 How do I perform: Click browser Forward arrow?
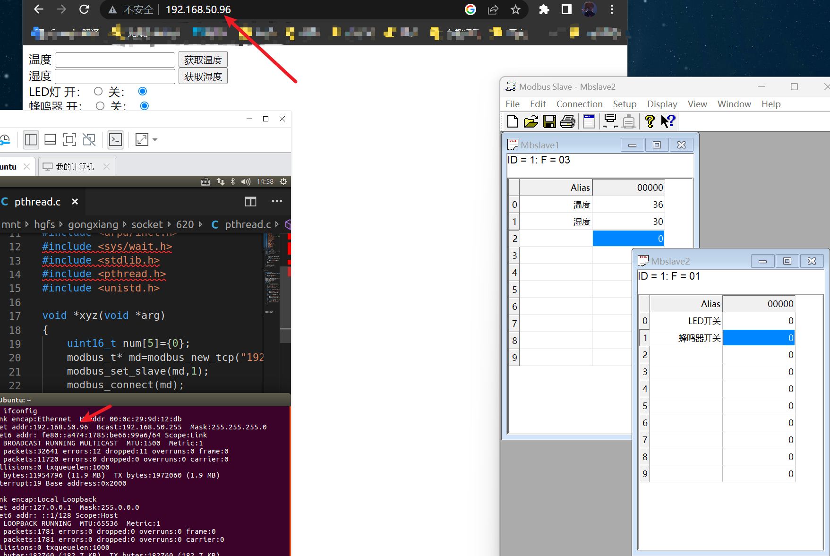(x=61, y=9)
